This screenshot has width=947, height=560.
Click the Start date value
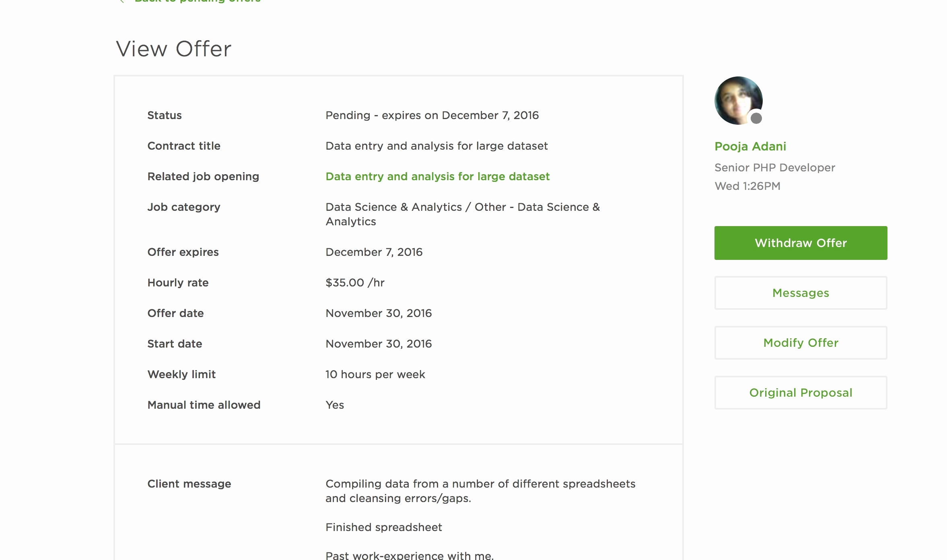click(x=378, y=344)
